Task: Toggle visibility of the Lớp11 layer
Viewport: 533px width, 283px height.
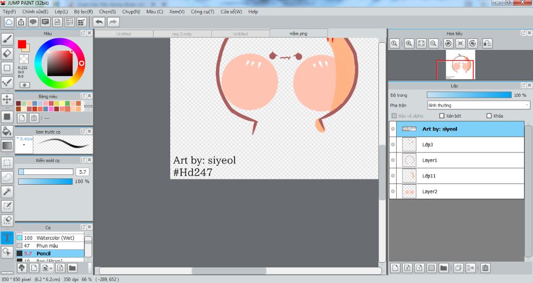Action: (393, 176)
